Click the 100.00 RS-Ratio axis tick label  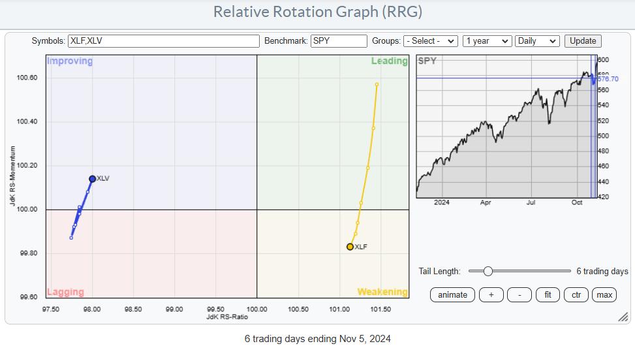pos(256,309)
